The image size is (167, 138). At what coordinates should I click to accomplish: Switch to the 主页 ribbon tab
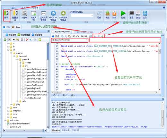pyautogui.click(x=13, y=8)
